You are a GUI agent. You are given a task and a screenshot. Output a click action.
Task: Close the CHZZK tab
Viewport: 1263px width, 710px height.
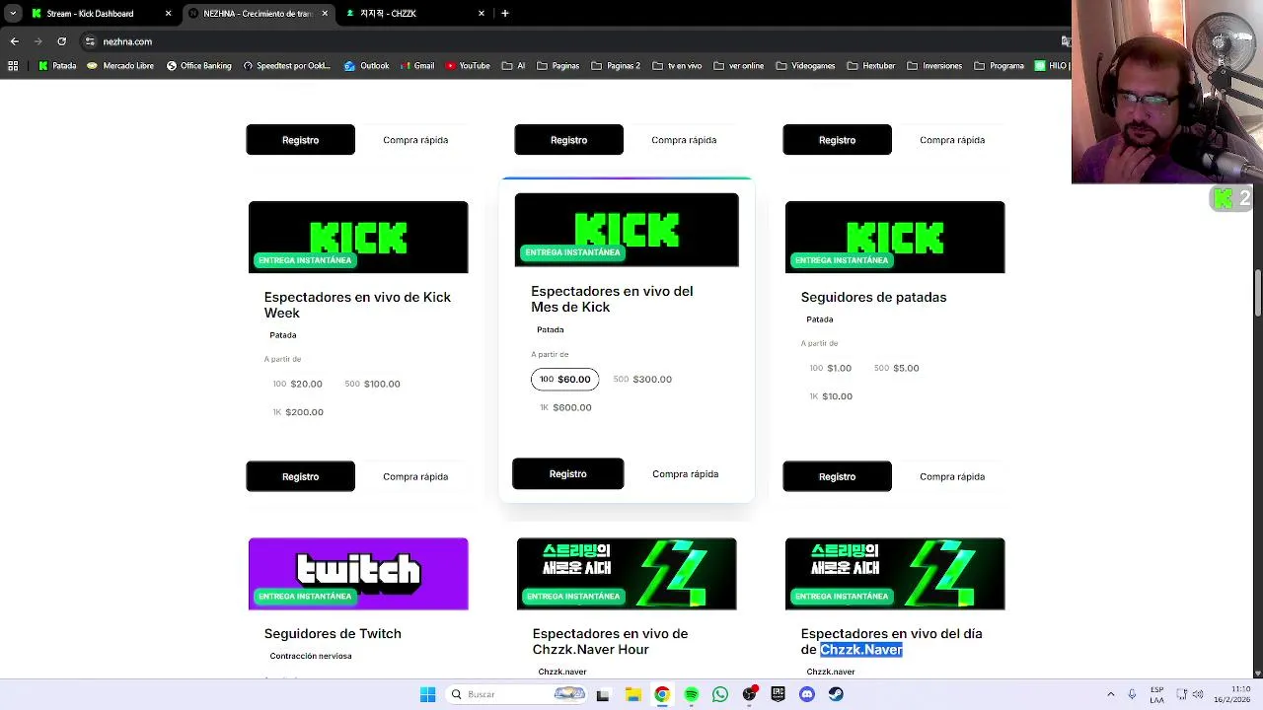(x=482, y=14)
